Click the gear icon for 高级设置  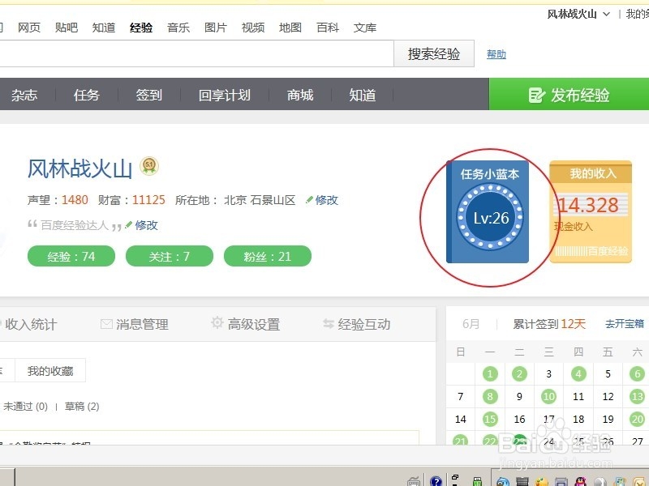point(217,323)
